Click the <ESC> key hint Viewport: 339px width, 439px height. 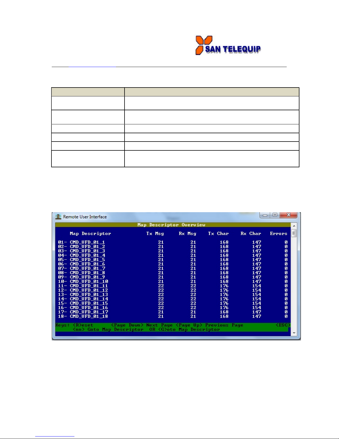[x=283, y=325]
